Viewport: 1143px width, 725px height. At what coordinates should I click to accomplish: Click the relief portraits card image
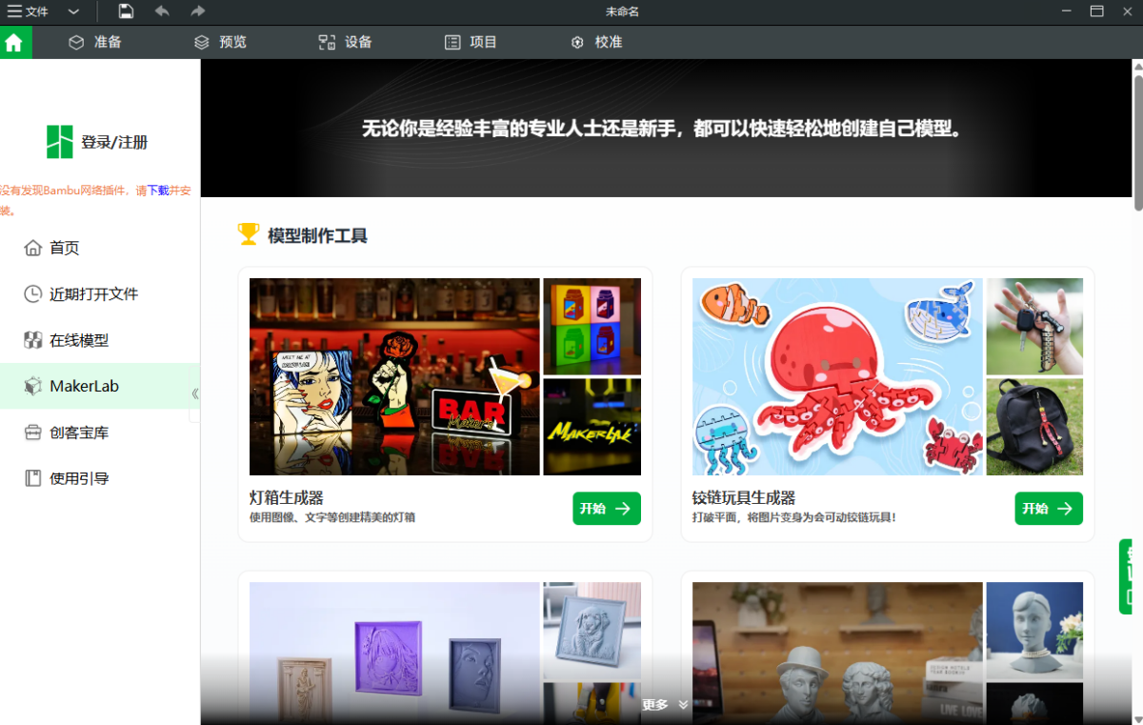[394, 654]
